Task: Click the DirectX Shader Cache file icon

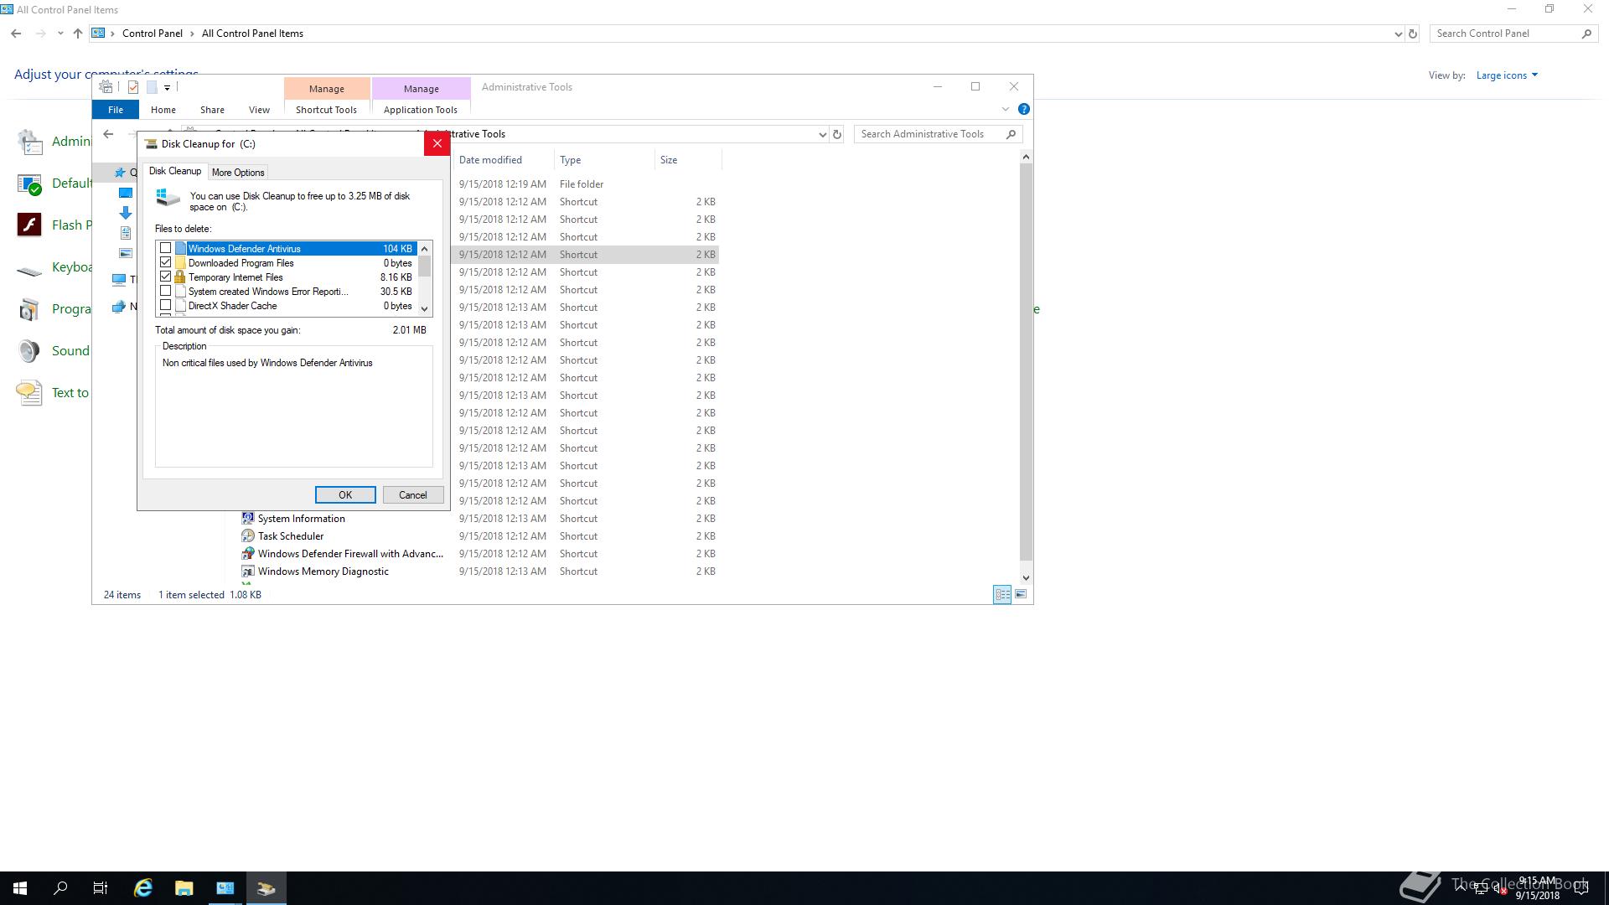Action: pos(179,305)
